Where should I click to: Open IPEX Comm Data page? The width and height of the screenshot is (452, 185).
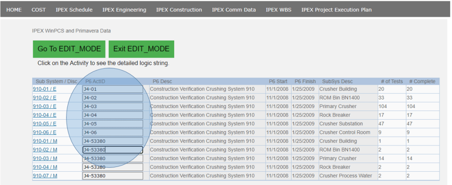point(234,10)
